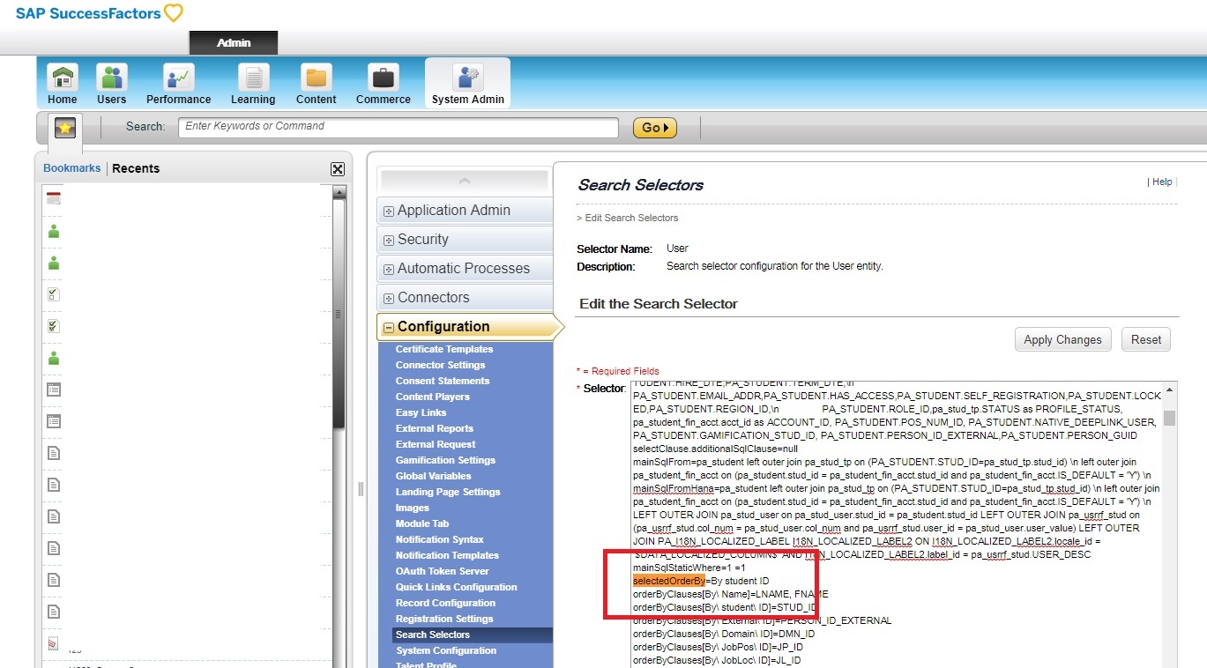Open Certificate Templates in Configuration
The image size is (1207, 668).
click(x=444, y=349)
